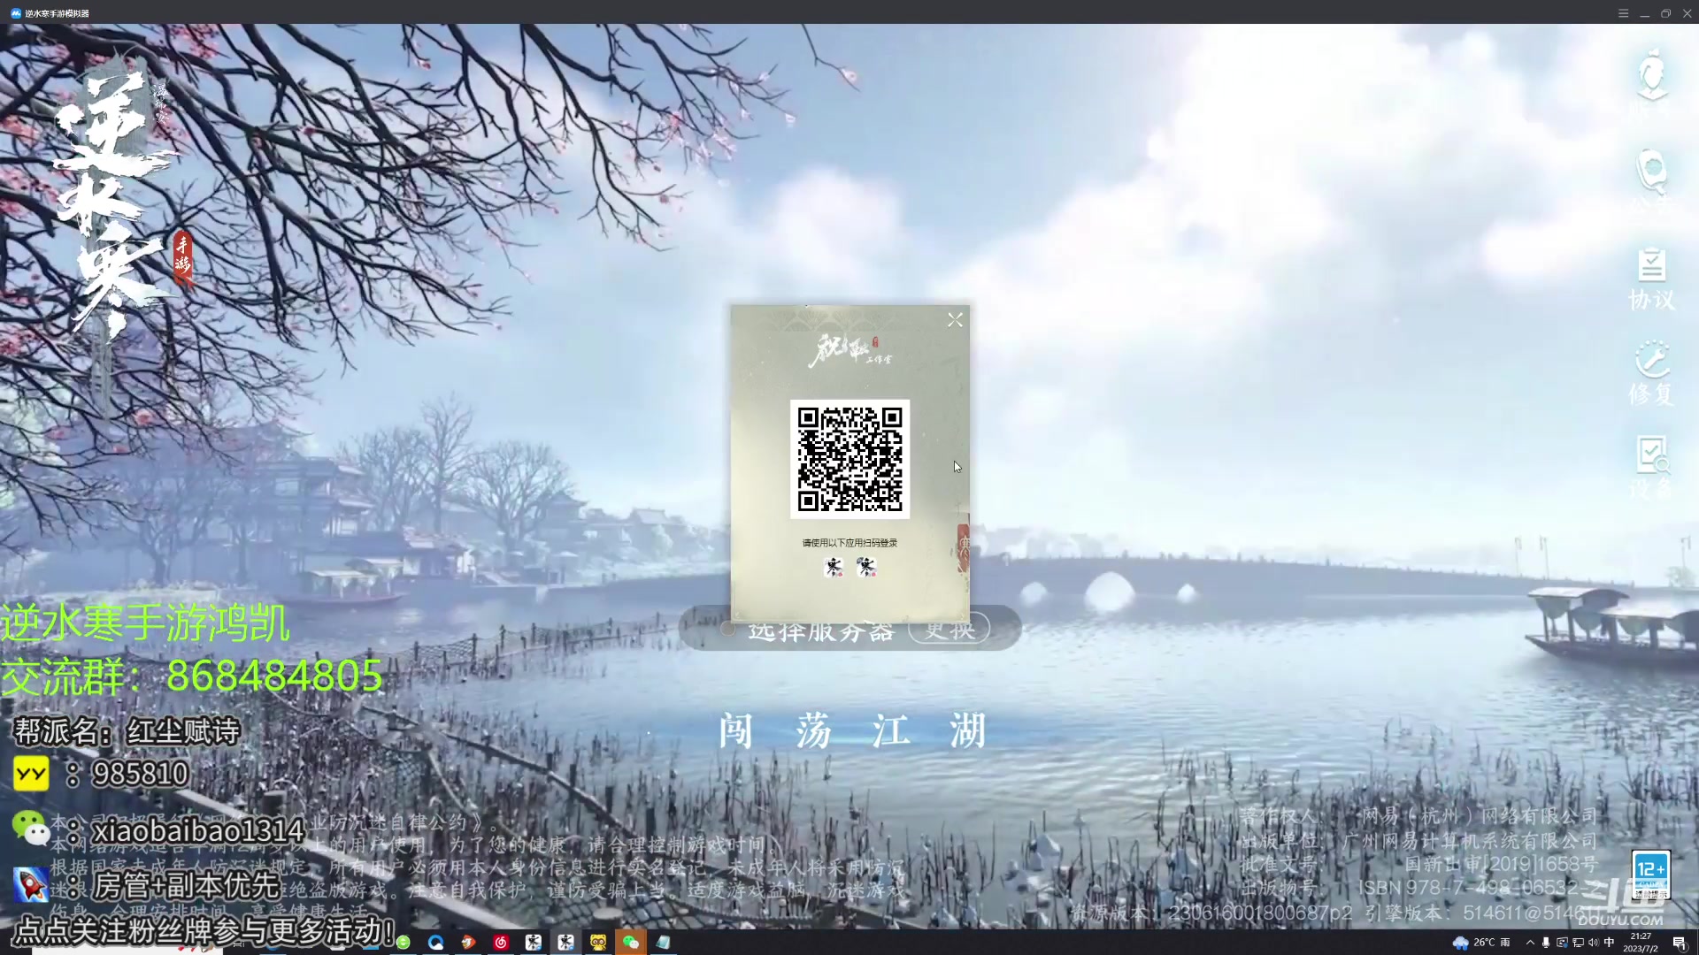Minimize the emulator window

1644,13
